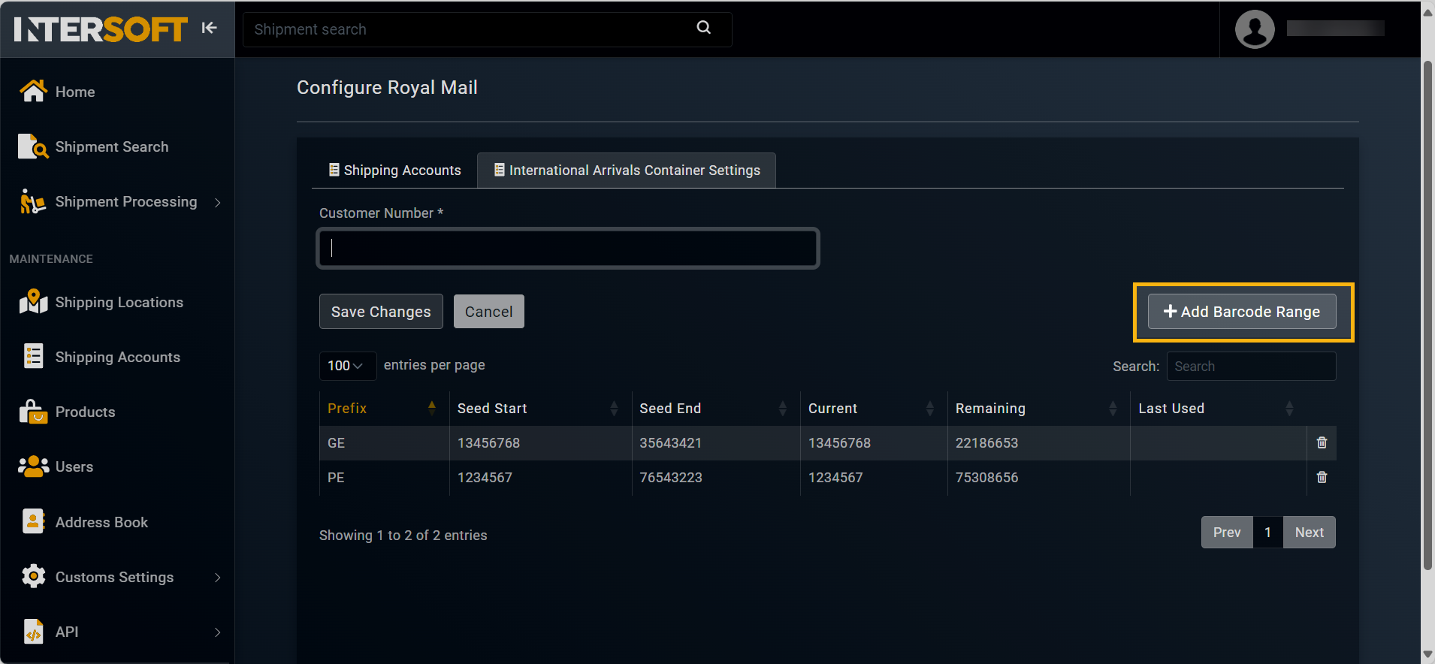
Task: Expand the Shipment Processing submenu chevron
Action: tap(217, 202)
